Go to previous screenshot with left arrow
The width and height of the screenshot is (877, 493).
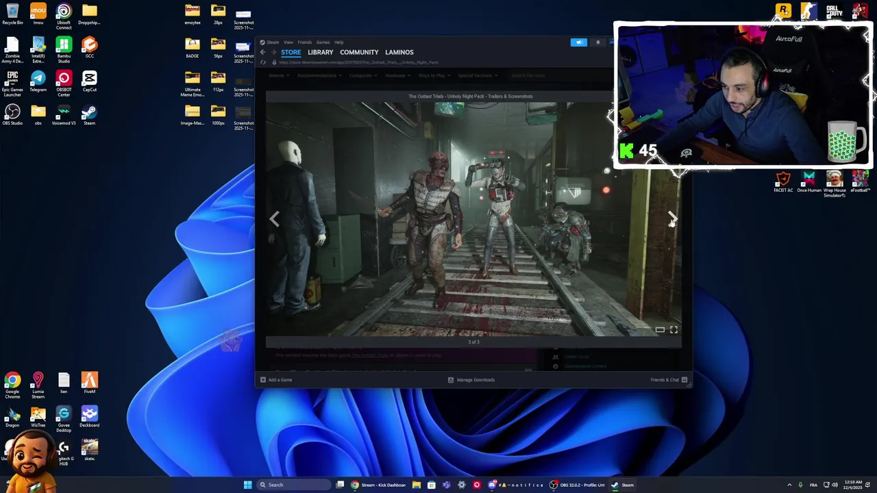[x=275, y=218]
